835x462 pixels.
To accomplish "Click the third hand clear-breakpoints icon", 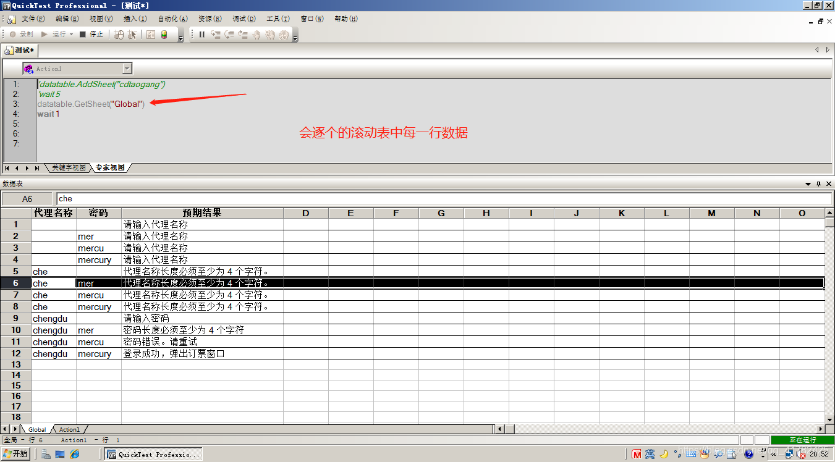I will click(284, 35).
